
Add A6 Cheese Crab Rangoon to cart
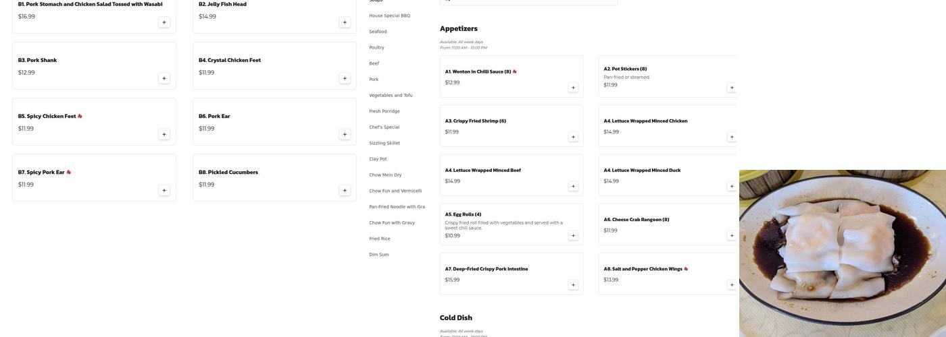(x=731, y=236)
